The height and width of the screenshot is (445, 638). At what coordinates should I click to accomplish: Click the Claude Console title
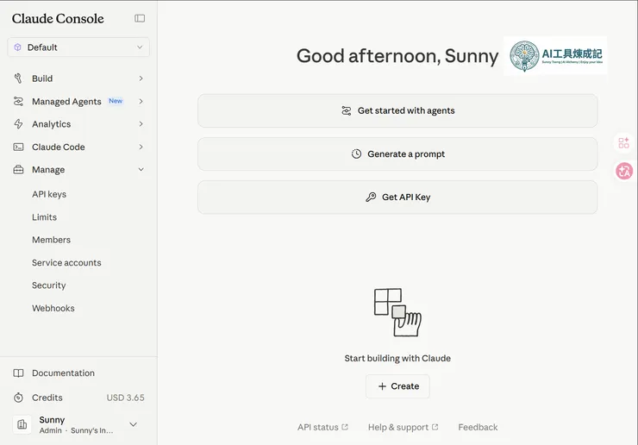[58, 18]
